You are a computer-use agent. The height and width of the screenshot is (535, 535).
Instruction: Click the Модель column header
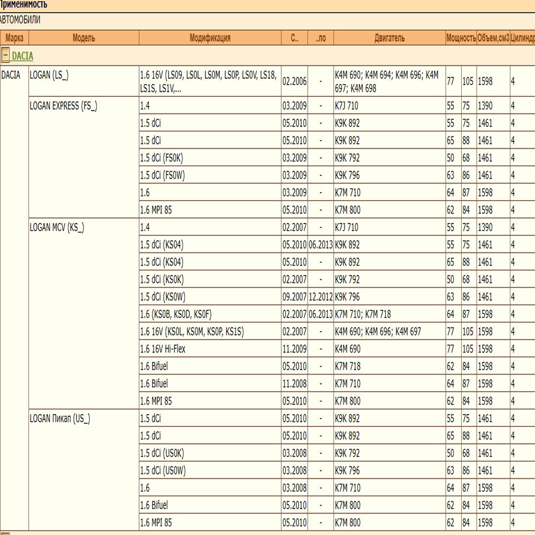[83, 37]
